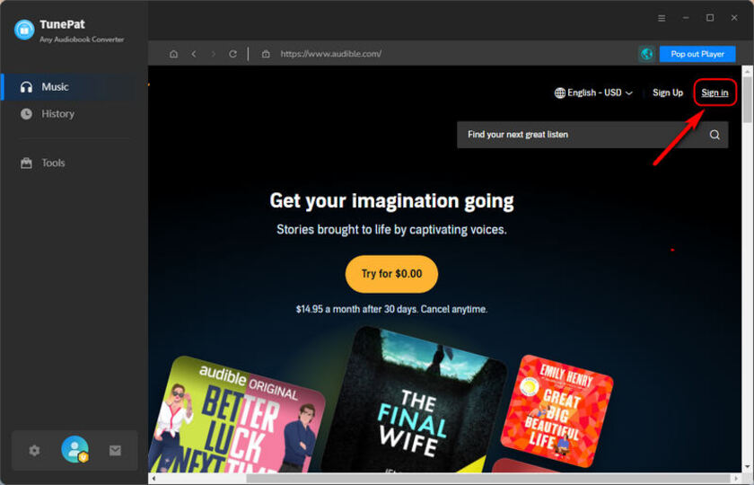Click the Try for $0.00 button
The image size is (754, 485).
click(x=391, y=274)
